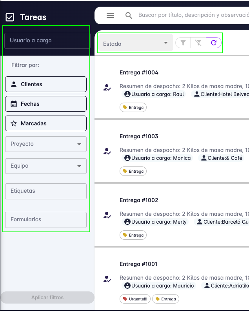
Task: Click the Tareas checkbox logo icon
Action: click(10, 17)
